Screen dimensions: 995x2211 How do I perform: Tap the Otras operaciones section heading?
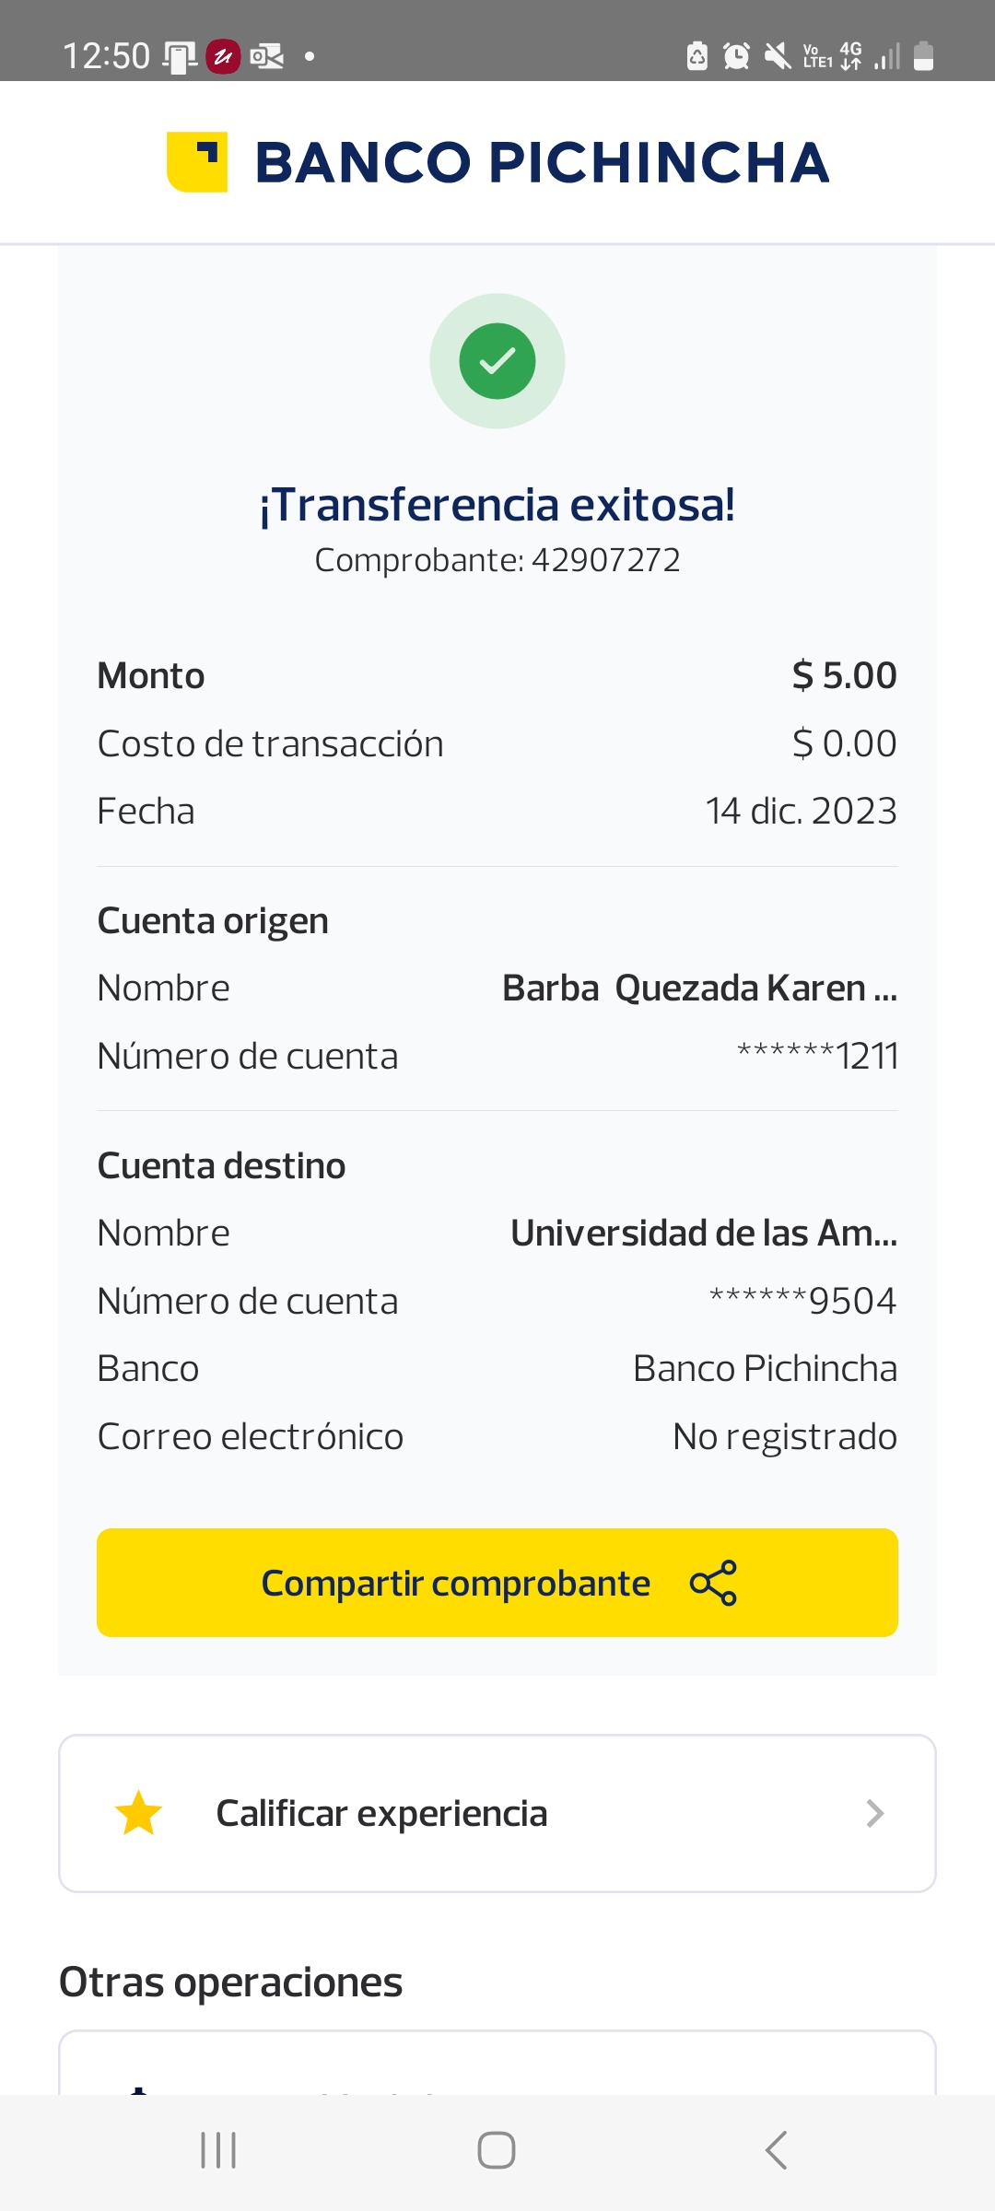coord(230,1983)
